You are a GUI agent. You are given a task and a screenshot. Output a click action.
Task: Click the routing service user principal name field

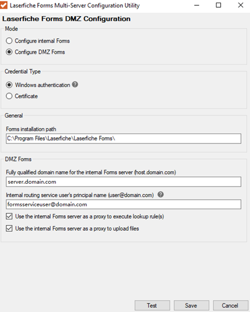pos(123,204)
